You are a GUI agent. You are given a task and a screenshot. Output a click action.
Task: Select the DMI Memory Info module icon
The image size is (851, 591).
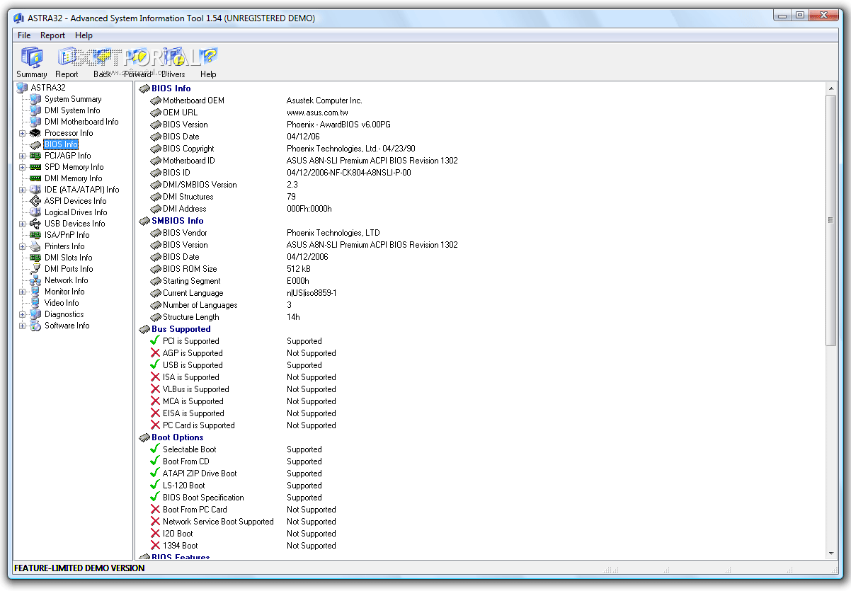click(x=35, y=178)
